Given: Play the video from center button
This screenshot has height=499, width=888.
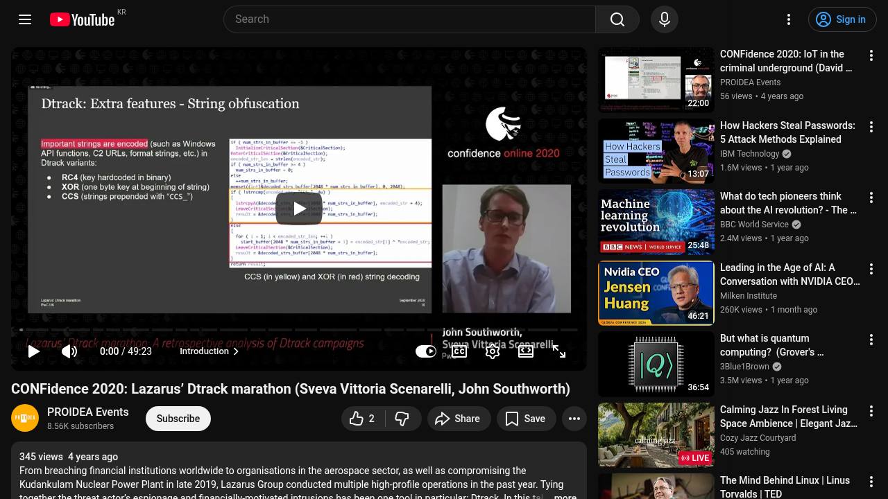Looking at the screenshot, I should 299,209.
